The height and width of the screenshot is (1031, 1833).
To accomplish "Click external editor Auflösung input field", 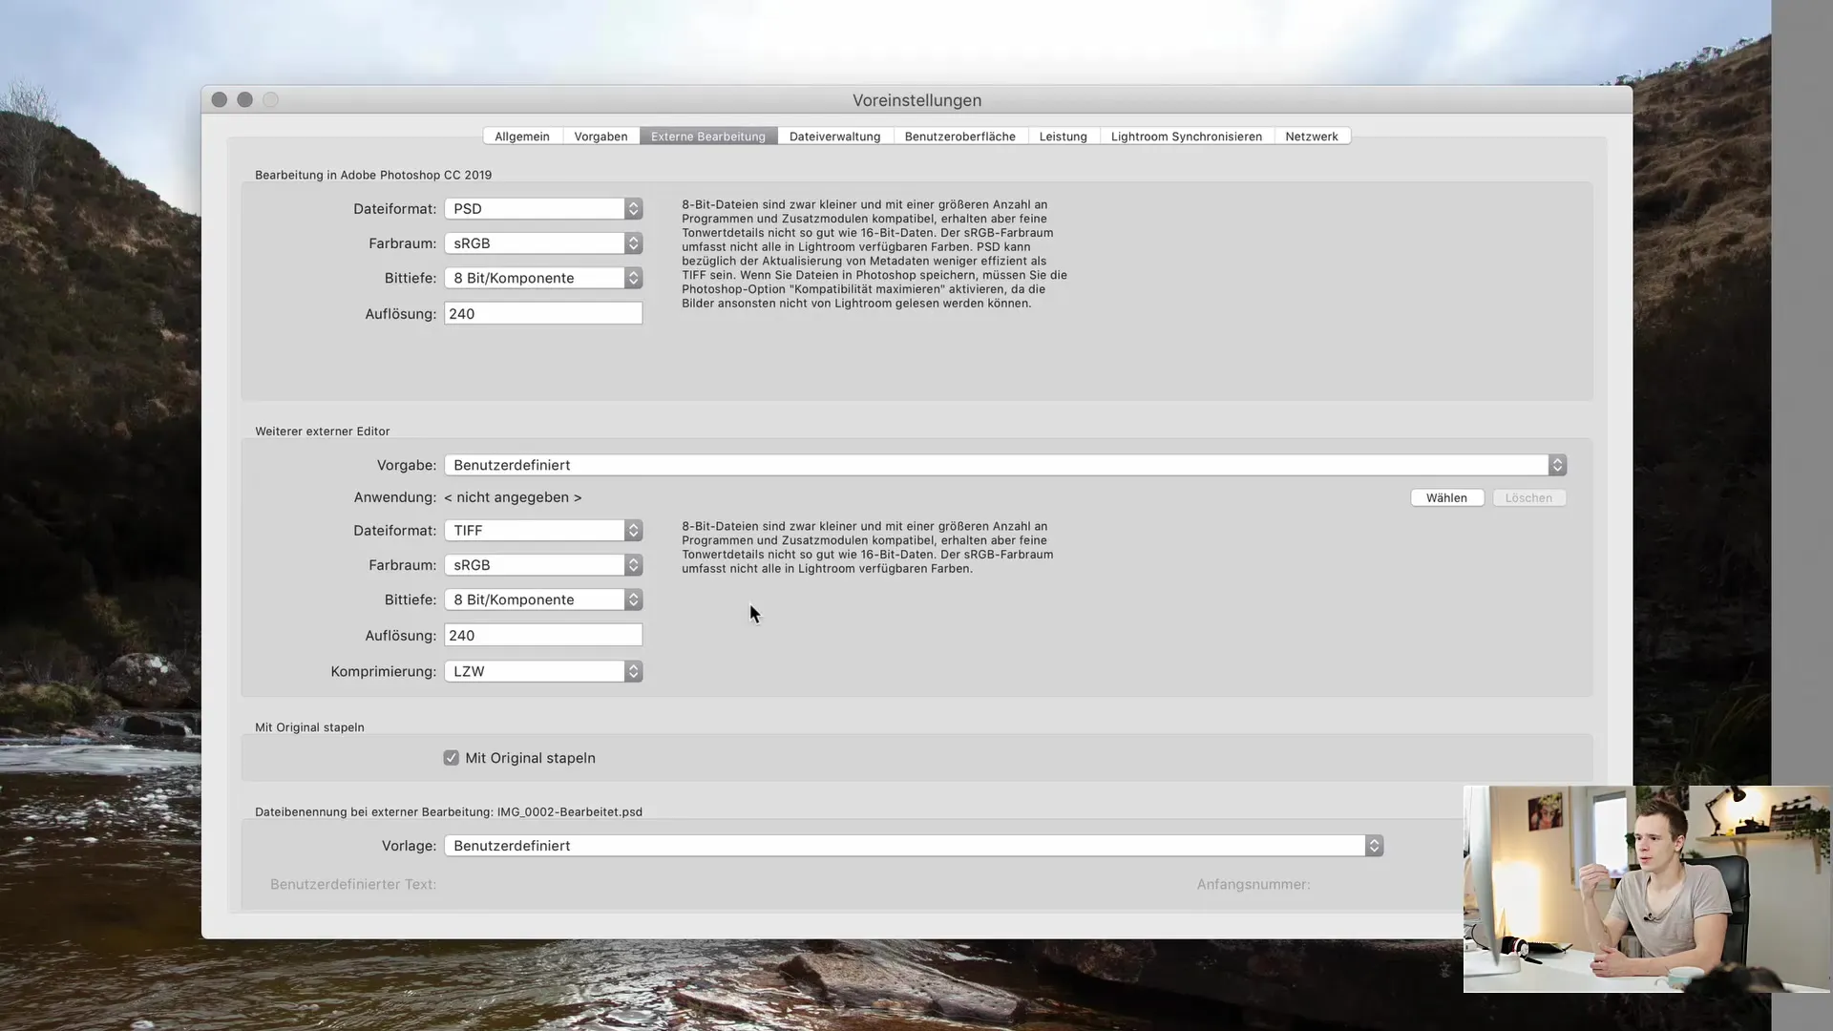I will [x=543, y=635].
